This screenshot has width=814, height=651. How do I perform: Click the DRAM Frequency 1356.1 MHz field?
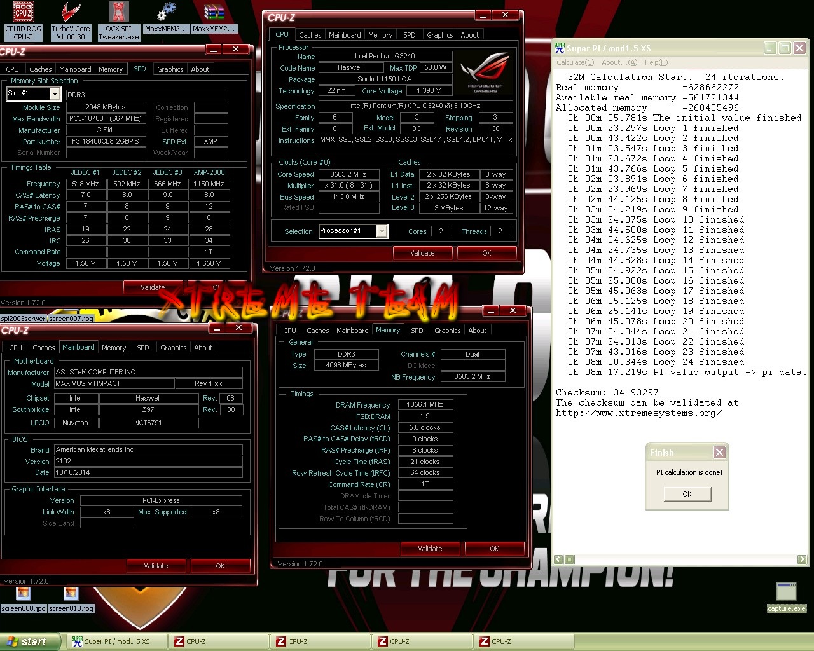(x=425, y=404)
